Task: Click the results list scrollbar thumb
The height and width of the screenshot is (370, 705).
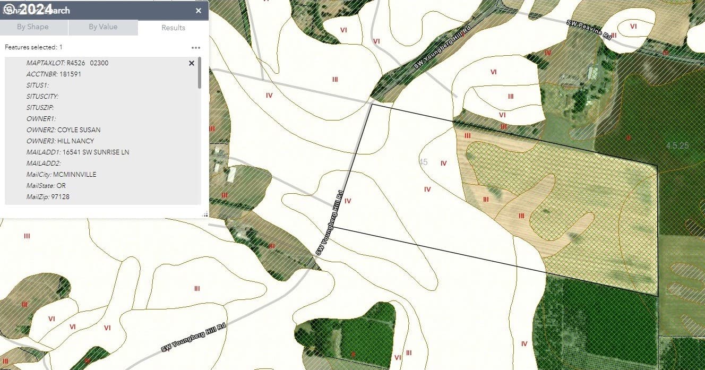Action: [x=200, y=73]
